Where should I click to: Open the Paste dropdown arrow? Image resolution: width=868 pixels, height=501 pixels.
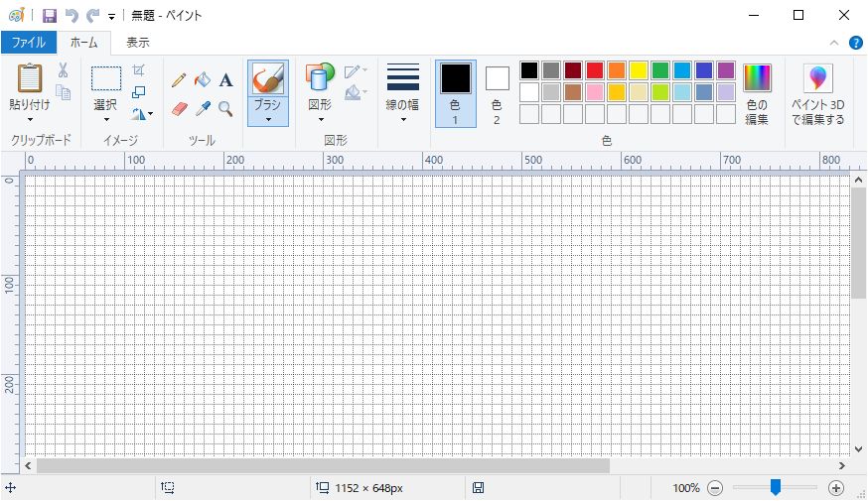(x=30, y=119)
